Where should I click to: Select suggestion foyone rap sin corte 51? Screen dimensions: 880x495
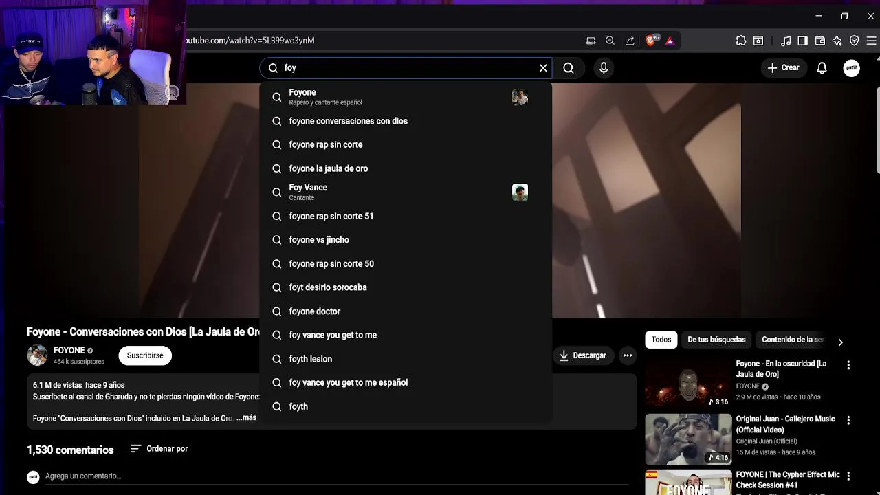point(406,216)
